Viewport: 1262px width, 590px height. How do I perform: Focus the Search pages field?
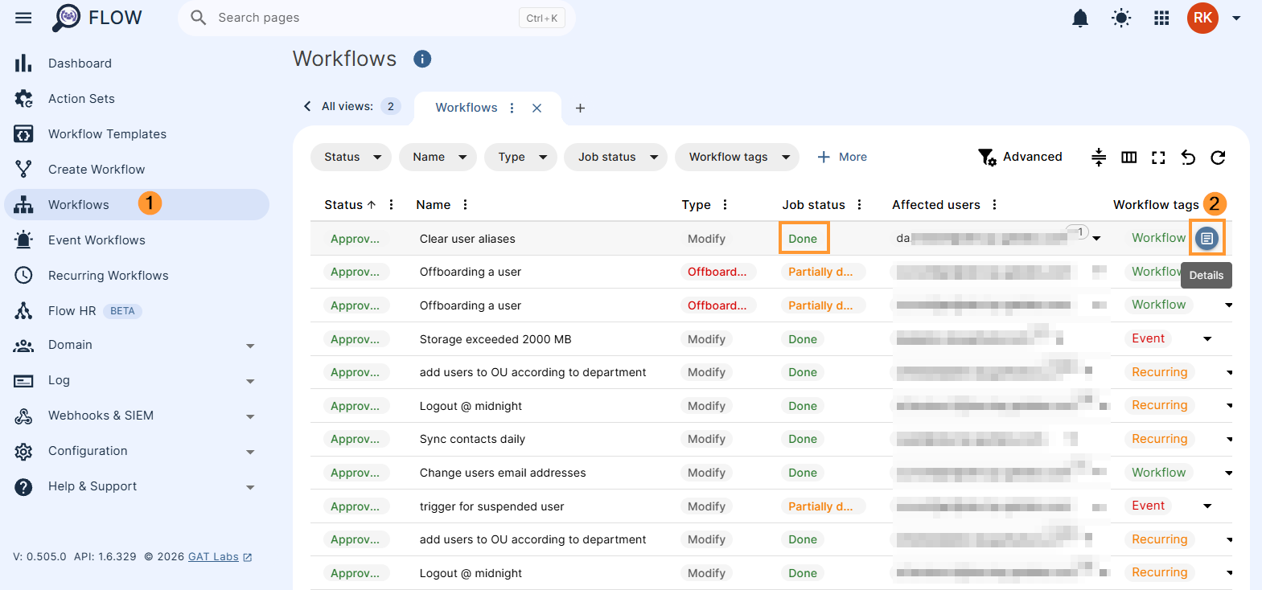point(376,18)
